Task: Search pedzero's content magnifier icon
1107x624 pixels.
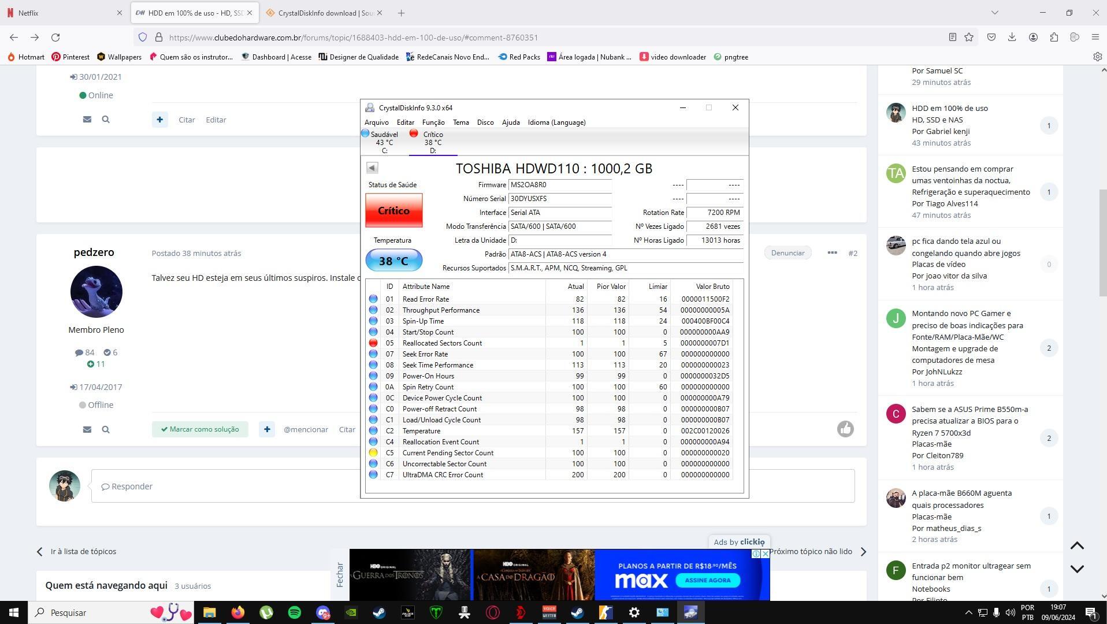Action: 106,429
